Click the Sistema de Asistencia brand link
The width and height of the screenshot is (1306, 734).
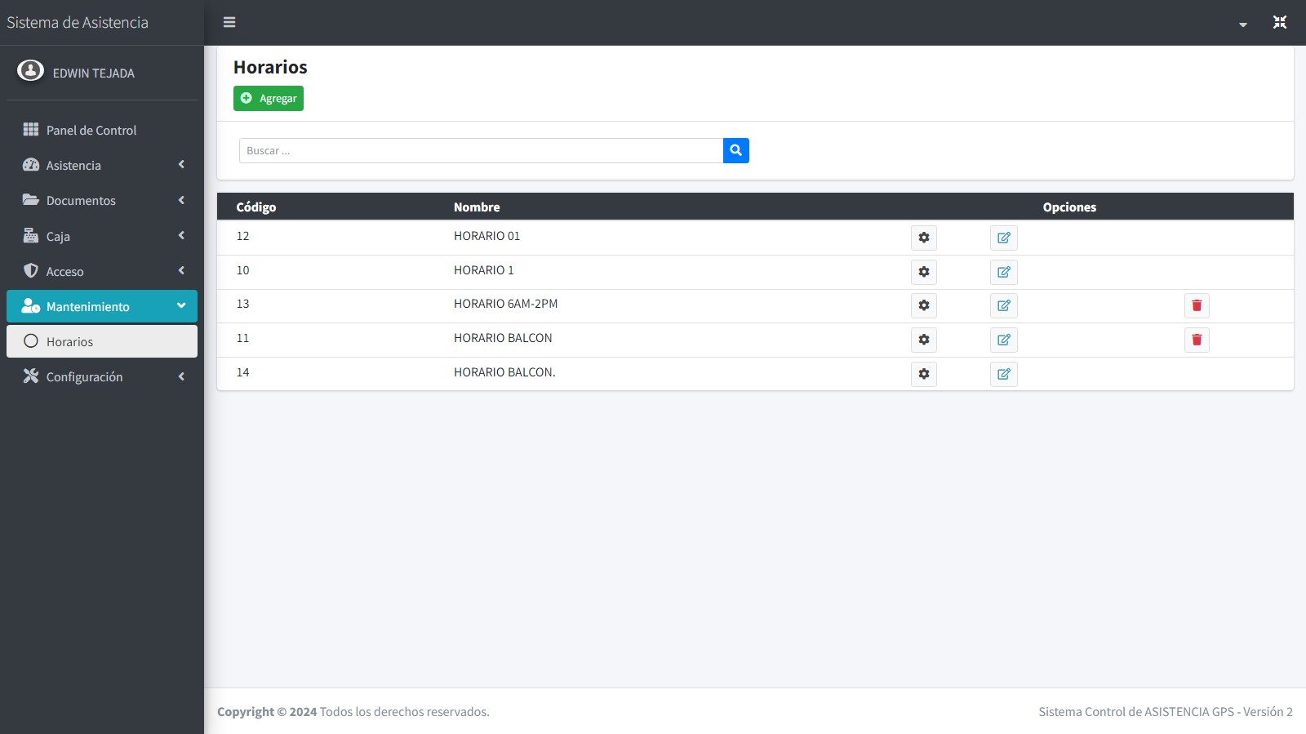(78, 23)
